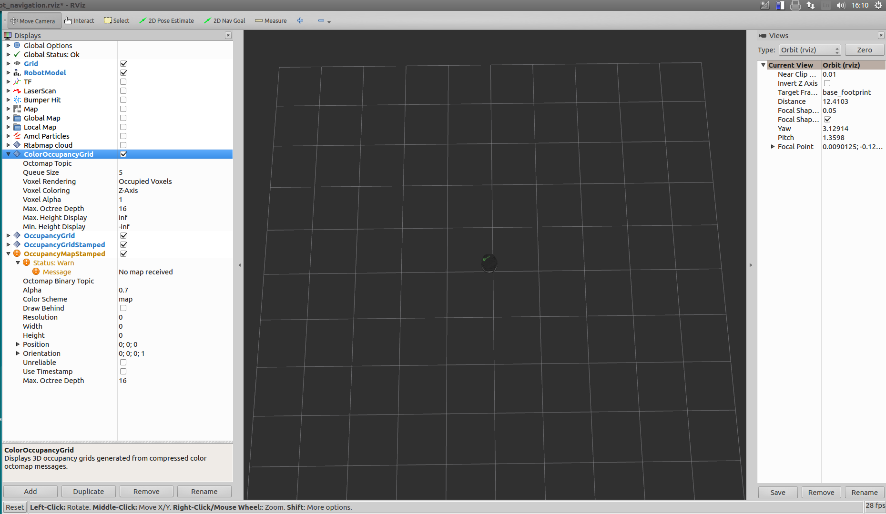886x514 pixels.
Task: Uncheck the Grid display visibility checkbox
Action: tap(123, 63)
